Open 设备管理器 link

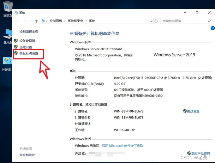tap(27, 41)
